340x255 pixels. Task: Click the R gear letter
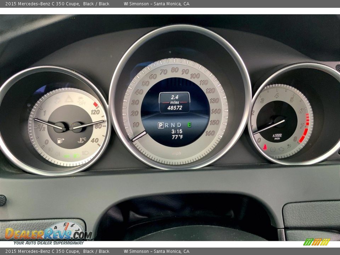point(166,125)
